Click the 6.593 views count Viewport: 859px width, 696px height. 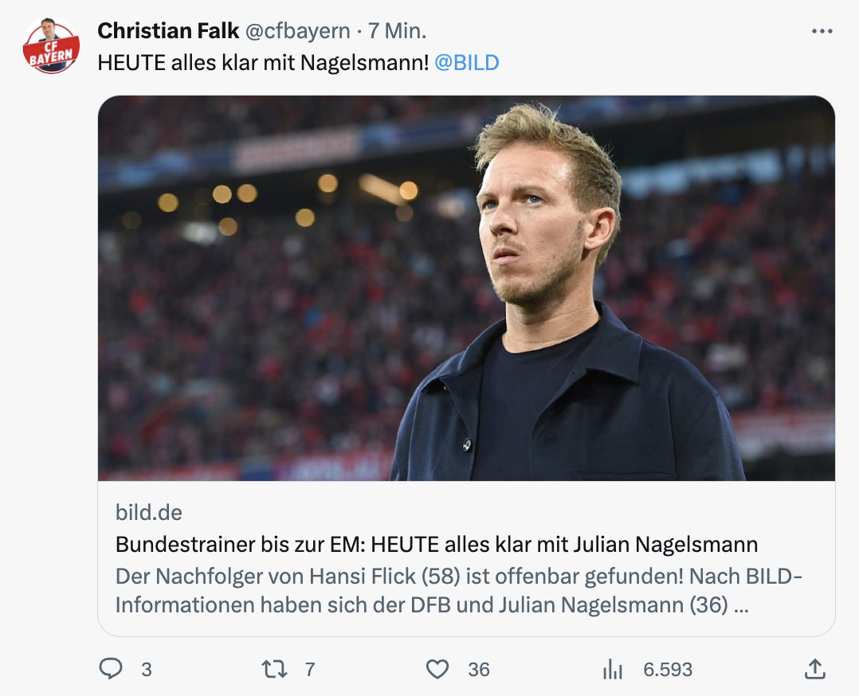[668, 670]
